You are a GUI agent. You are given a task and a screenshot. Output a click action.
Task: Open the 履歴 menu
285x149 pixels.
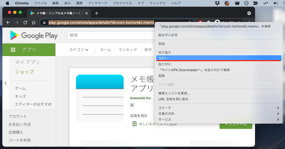[79, 3]
